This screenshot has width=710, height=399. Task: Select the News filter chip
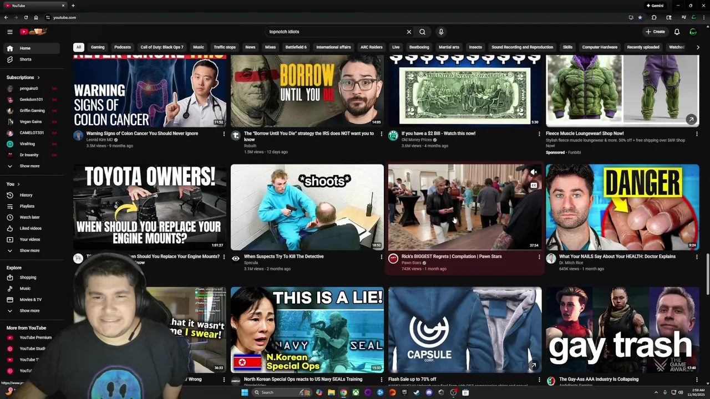click(250, 47)
